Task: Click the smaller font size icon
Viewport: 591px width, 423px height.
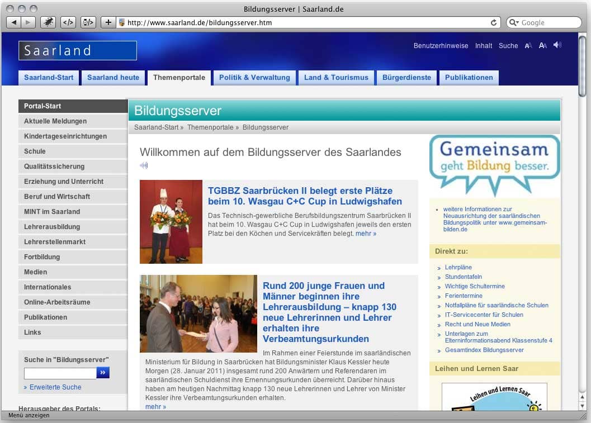Action: tap(528, 46)
